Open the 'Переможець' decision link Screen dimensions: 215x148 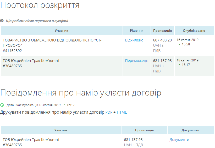pyautogui.click(x=136, y=61)
